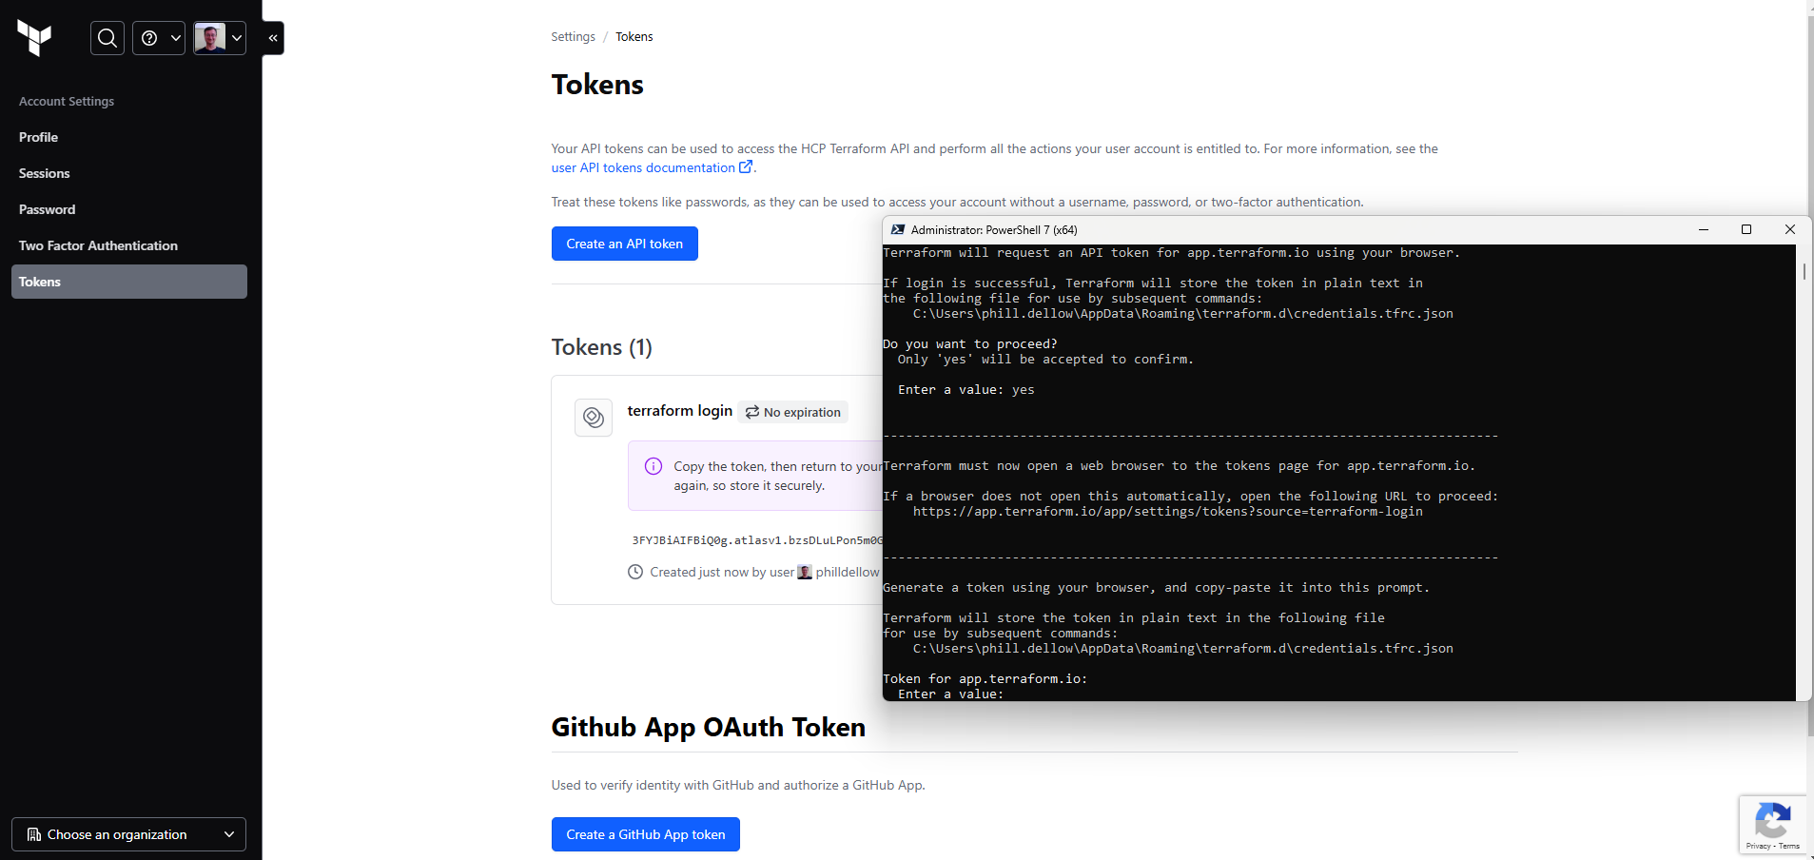
Task: Click the tokens URL in PowerShell output
Action: click(1168, 512)
